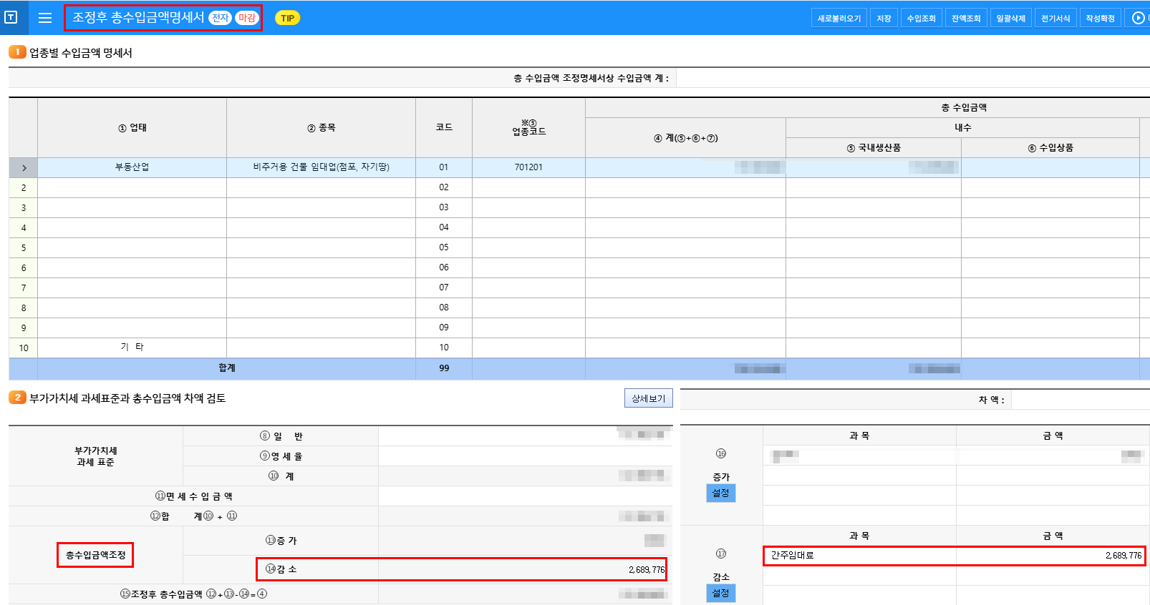Click ⑭ 감소 value 2,689,776 field
The width and height of the screenshot is (1150, 605).
(525, 570)
